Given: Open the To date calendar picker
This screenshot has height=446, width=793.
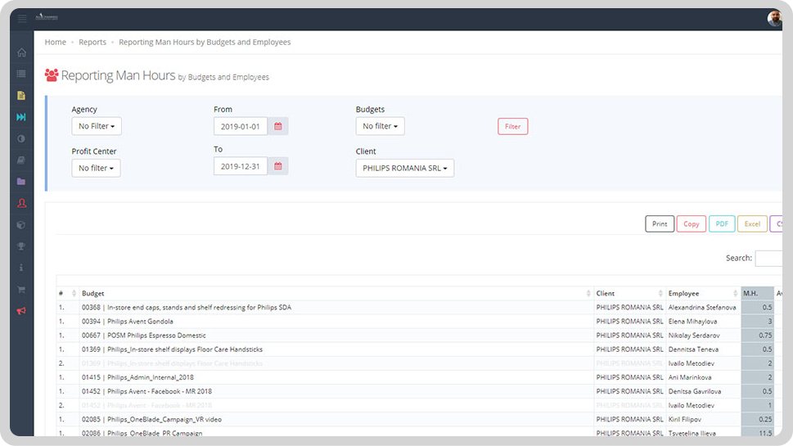Looking at the screenshot, I should (x=278, y=166).
